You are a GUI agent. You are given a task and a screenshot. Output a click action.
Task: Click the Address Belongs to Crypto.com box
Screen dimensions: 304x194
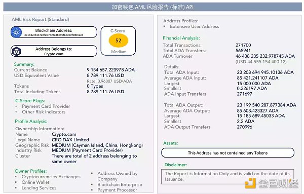coord(54,51)
